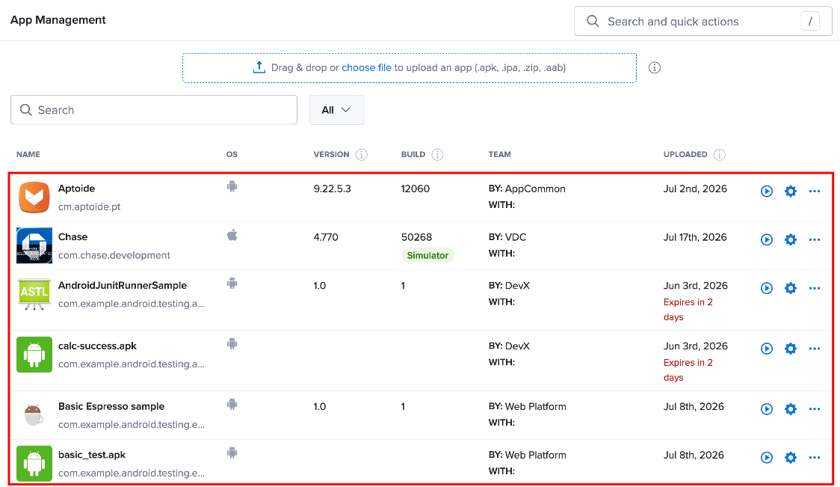
Task: Click expiry warning on AndroidJunitRunnerSample row
Action: pos(688,310)
